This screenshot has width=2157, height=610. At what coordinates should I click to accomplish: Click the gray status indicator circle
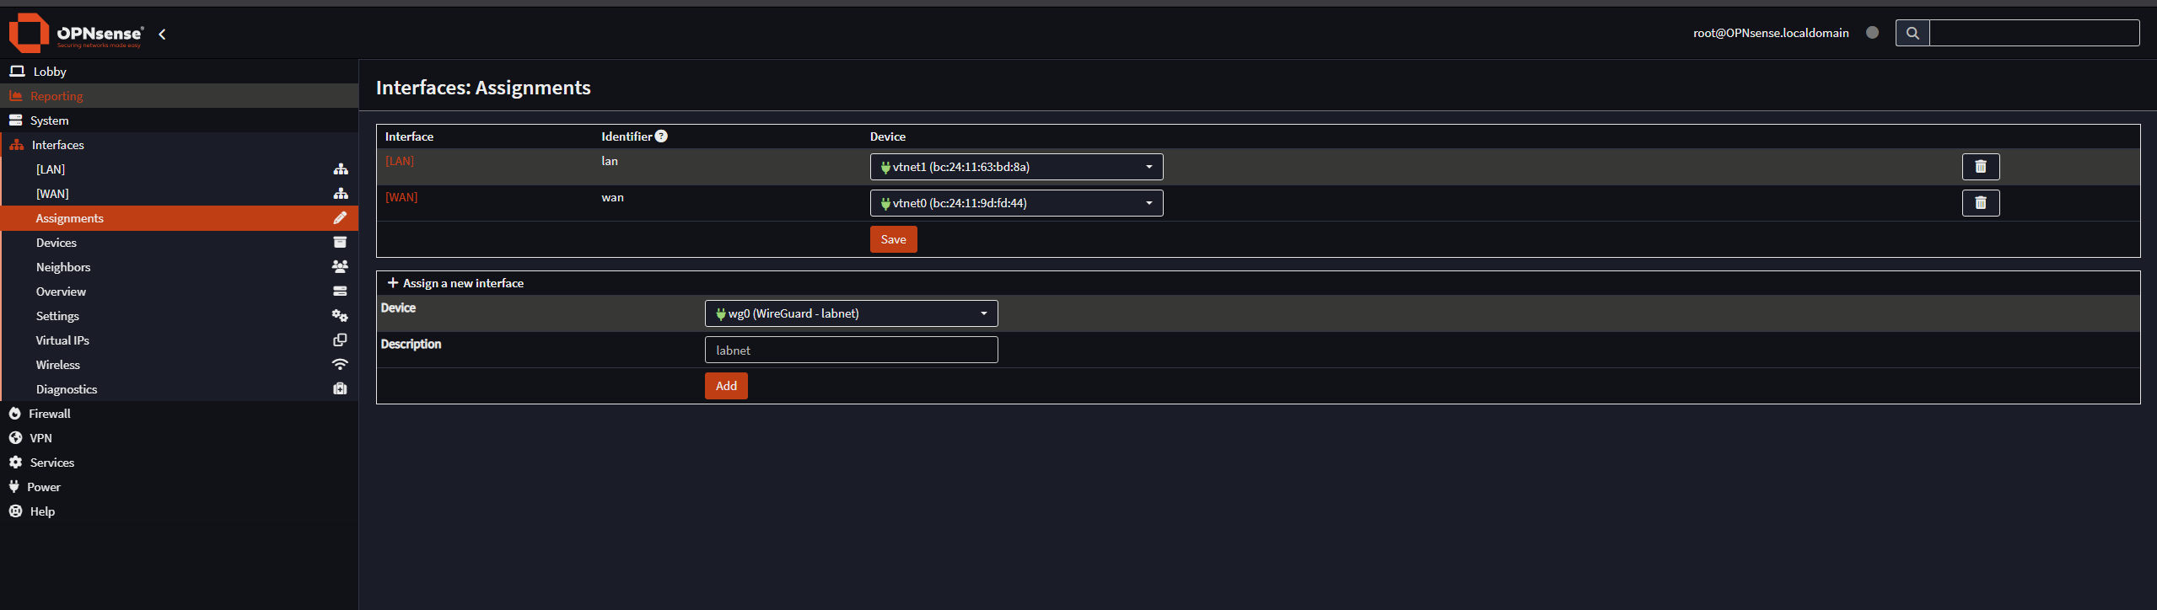pos(1872,33)
